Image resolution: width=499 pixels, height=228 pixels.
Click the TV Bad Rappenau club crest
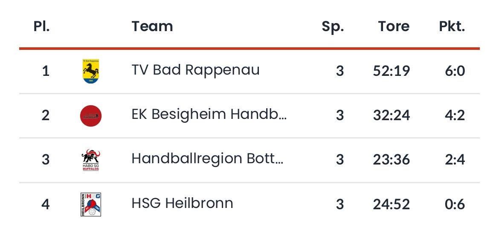(x=90, y=71)
